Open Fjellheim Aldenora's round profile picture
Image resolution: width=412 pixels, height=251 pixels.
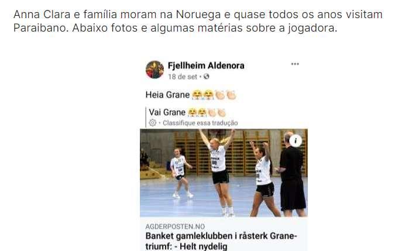[x=154, y=70]
